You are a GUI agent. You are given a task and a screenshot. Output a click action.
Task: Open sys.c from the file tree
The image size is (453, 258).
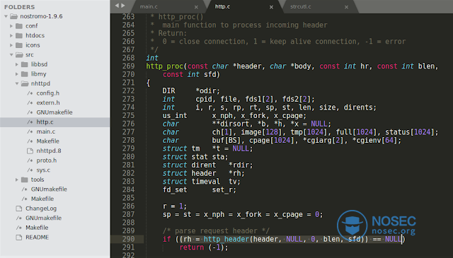(43, 170)
